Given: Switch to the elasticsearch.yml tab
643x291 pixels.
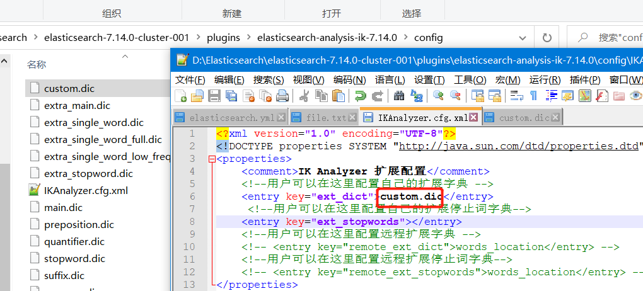Looking at the screenshot, I should [231, 118].
